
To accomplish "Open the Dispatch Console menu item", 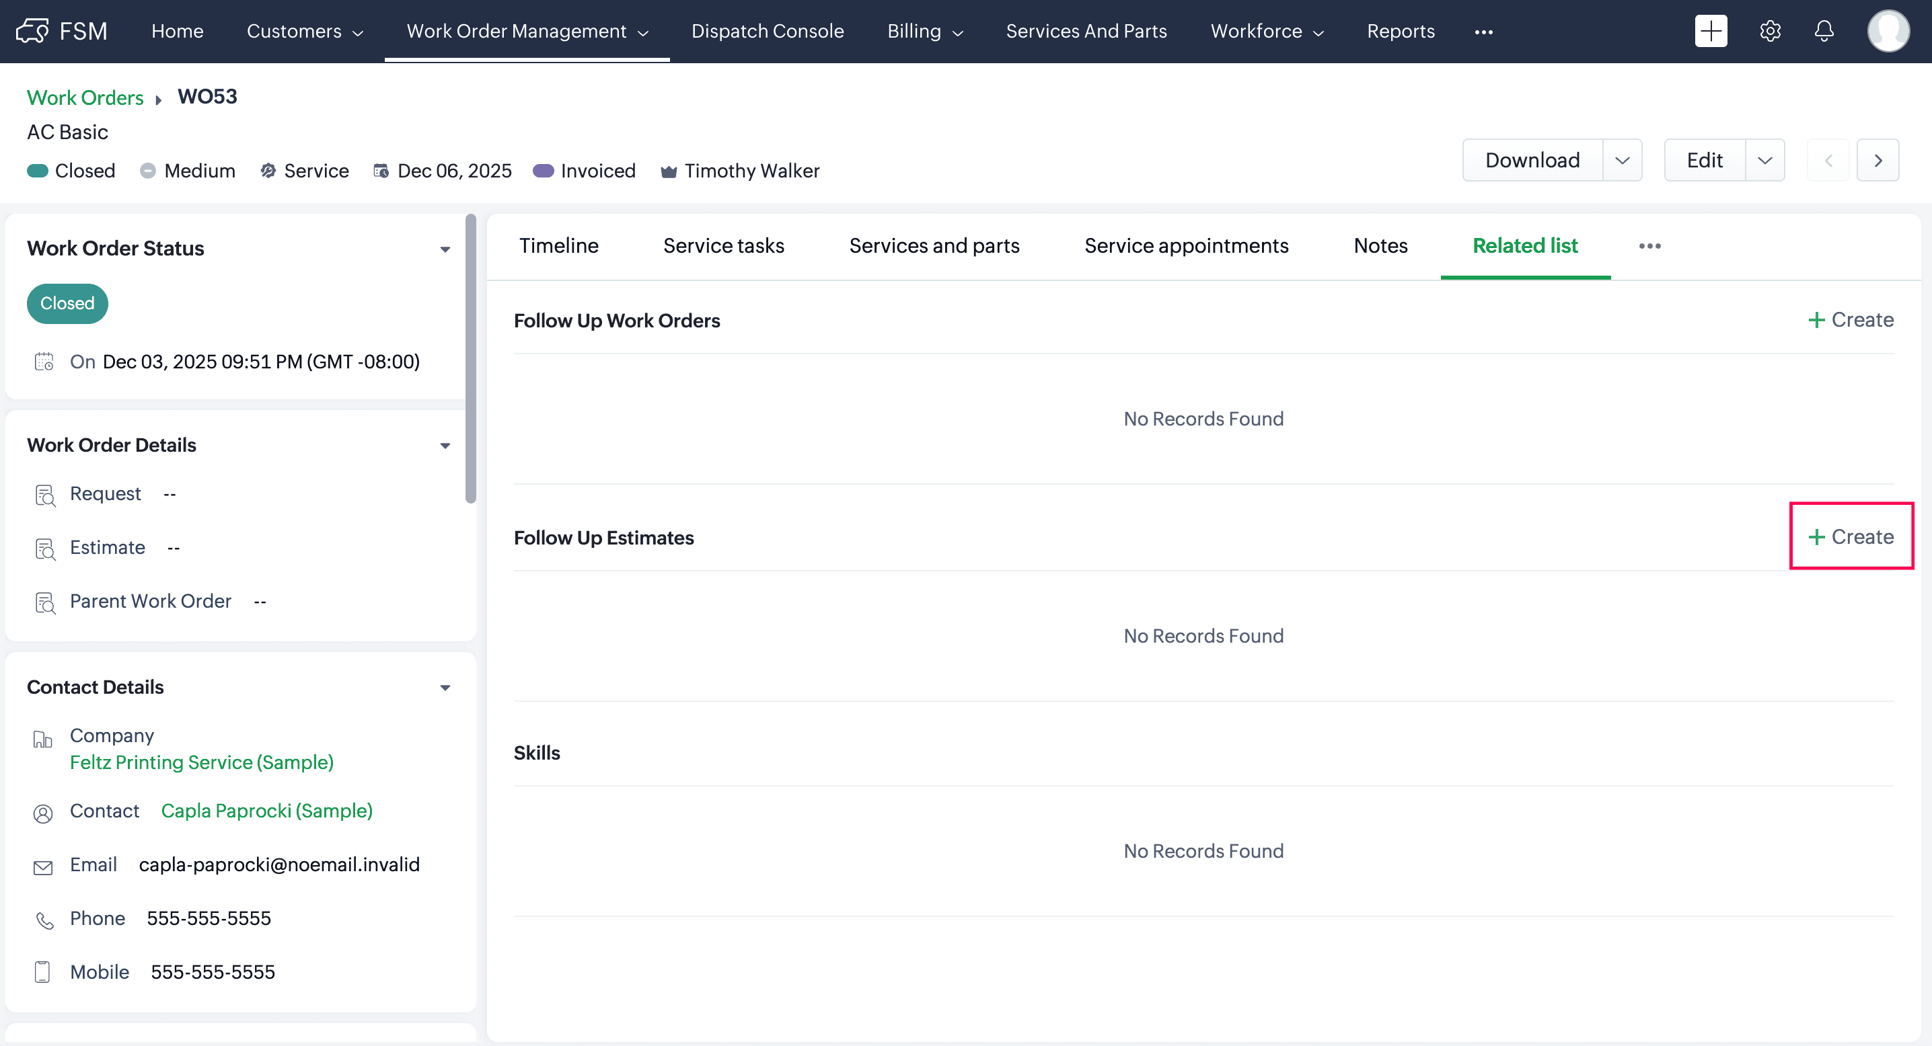I will (768, 31).
